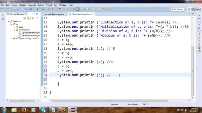Viewport: 202px width, 113px height.
Task: Click the Print toolbar icon
Action: tap(22, 9)
